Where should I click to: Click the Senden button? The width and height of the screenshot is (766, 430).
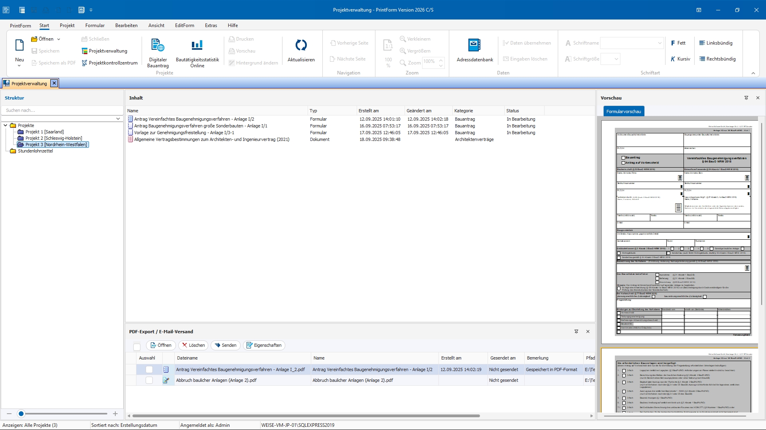pyautogui.click(x=225, y=346)
